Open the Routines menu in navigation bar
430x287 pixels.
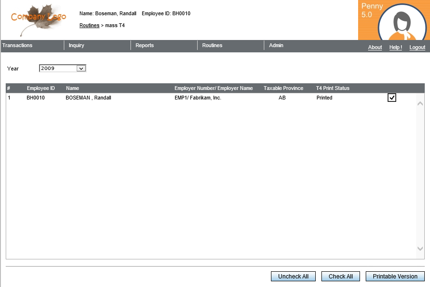(x=212, y=46)
